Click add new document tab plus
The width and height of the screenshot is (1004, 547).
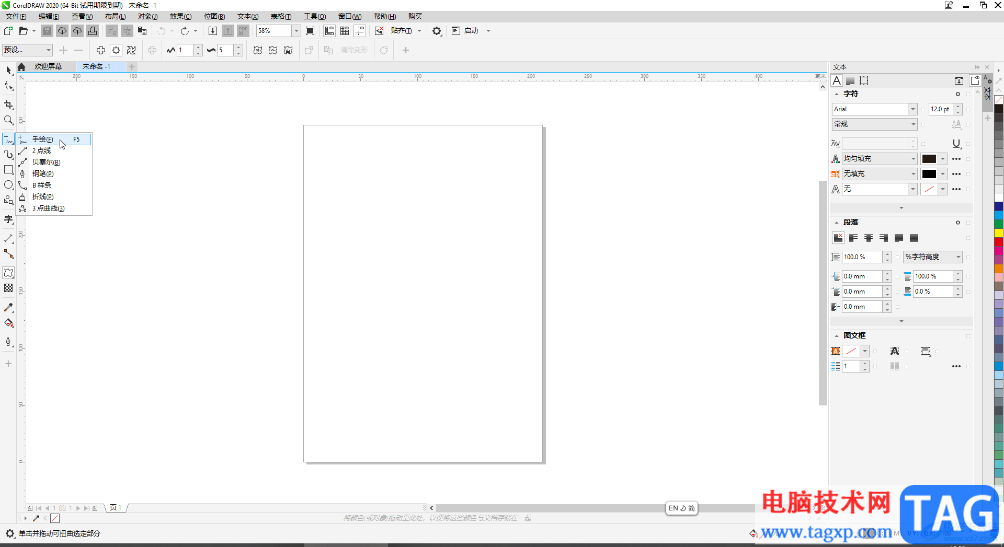coord(132,66)
